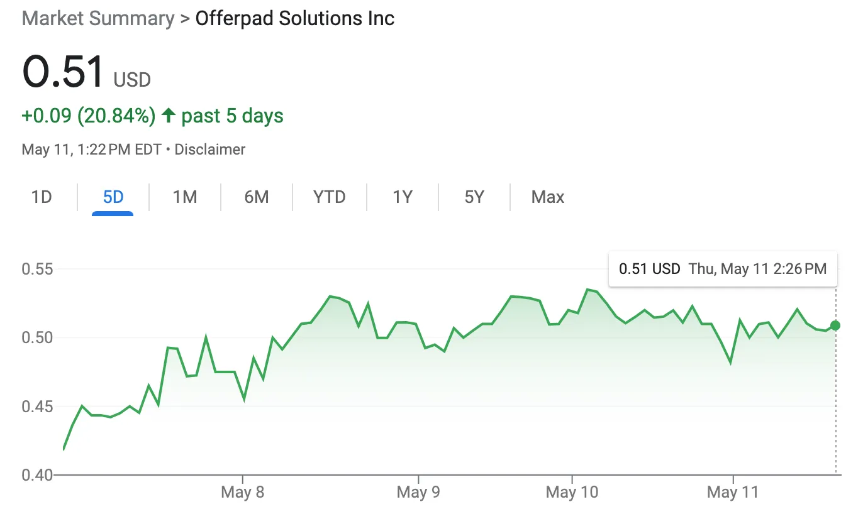
Task: Show the 6M chart range
Action: 257,197
